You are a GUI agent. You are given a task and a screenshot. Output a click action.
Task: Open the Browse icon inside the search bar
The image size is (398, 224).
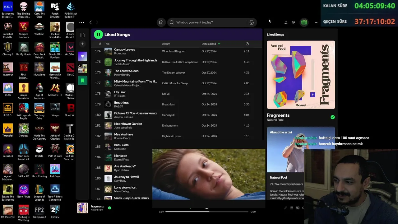point(252,22)
